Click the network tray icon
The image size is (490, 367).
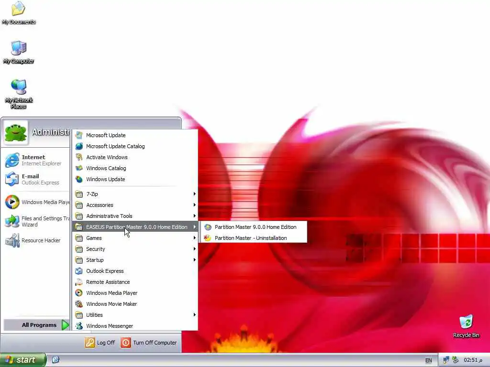pos(446,360)
